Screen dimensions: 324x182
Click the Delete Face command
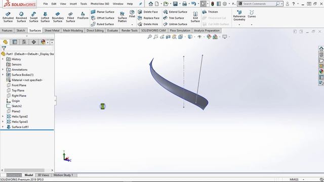point(148,12)
